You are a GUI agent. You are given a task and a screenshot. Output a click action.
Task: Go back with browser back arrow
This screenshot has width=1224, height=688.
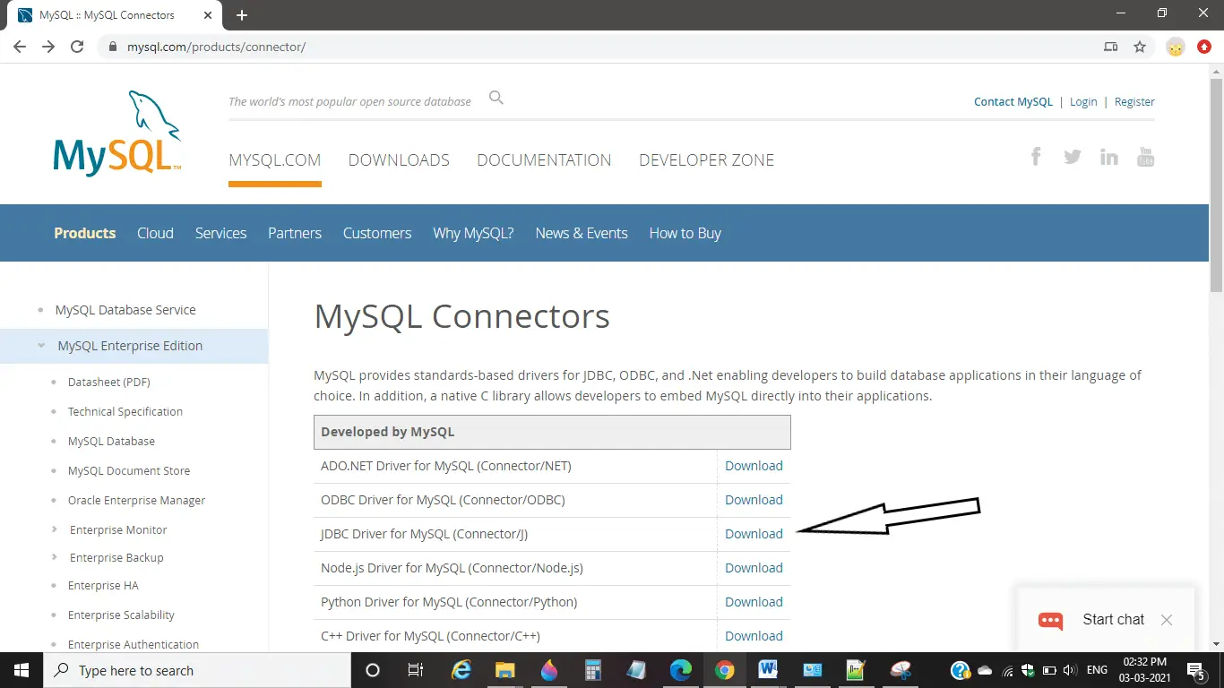20,47
